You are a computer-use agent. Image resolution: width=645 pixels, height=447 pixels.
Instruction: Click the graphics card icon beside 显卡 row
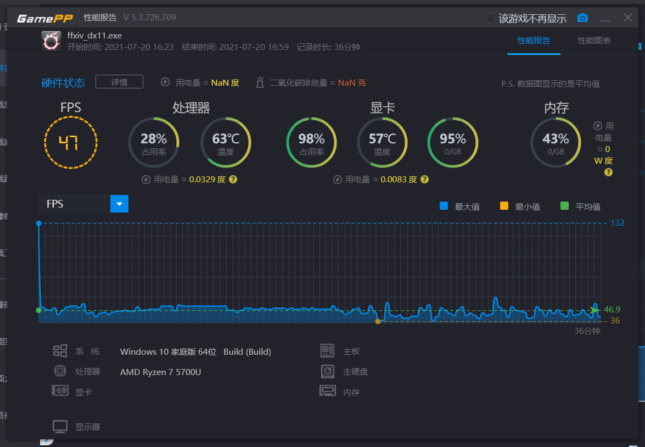60,390
